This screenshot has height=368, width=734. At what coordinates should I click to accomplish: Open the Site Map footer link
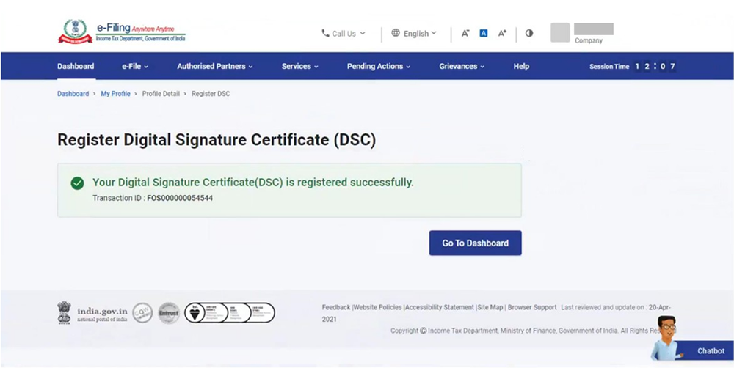[x=490, y=307]
